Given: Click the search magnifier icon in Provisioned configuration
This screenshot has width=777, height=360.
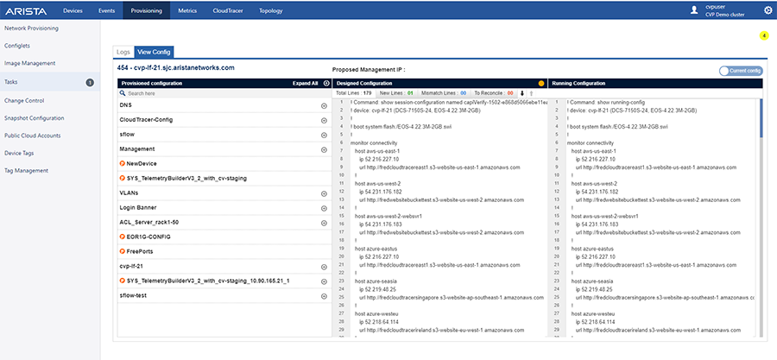Looking at the screenshot, I should coord(123,93).
